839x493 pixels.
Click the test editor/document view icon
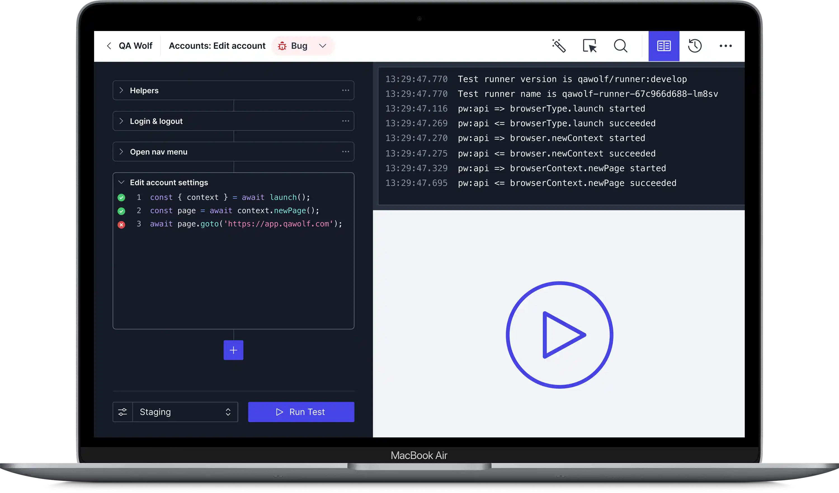pyautogui.click(x=664, y=46)
